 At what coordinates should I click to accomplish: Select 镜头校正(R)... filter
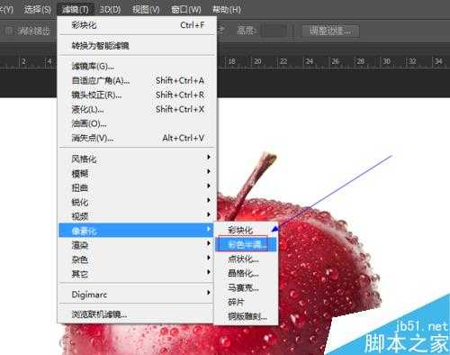(137, 95)
